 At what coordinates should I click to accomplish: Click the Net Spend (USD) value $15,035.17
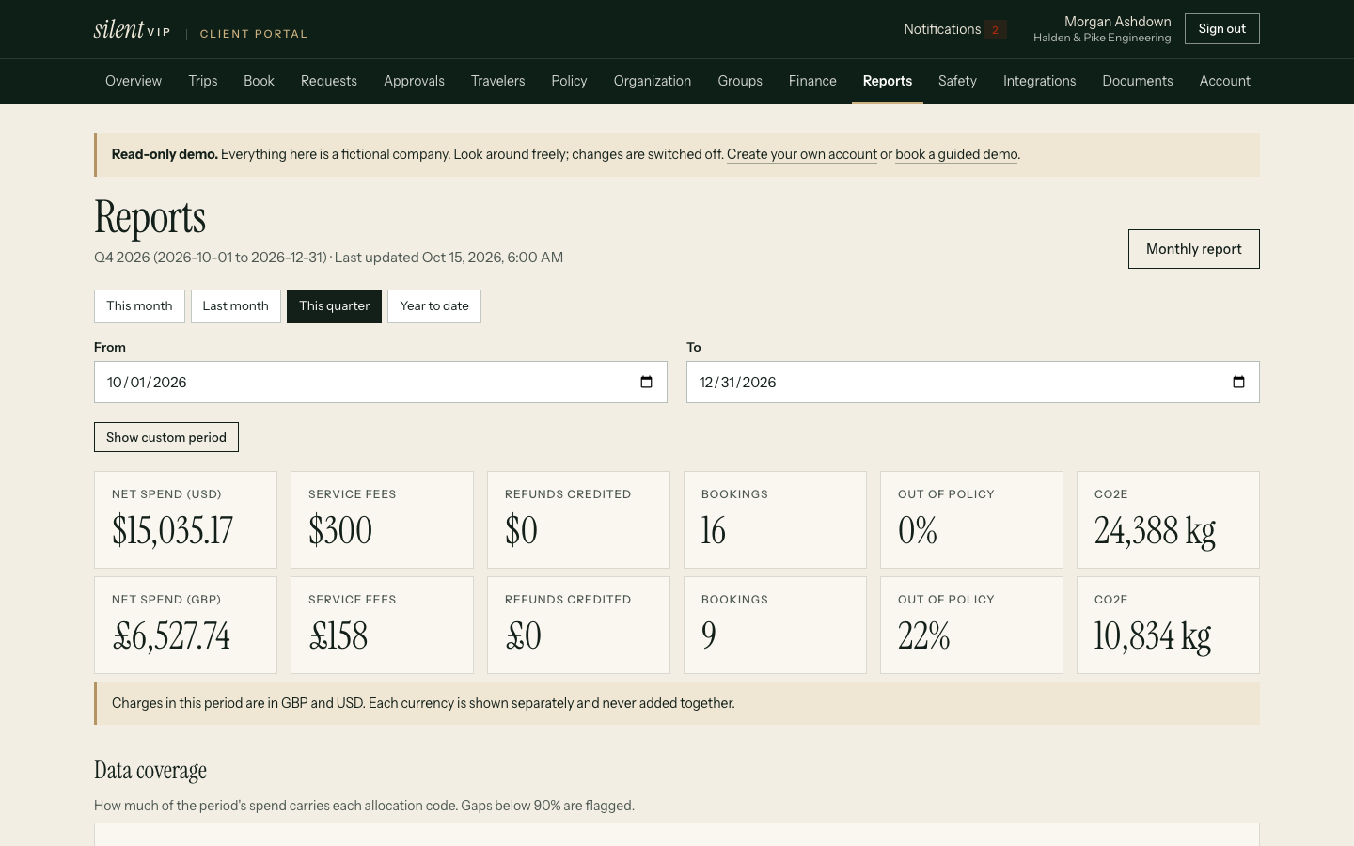click(172, 531)
